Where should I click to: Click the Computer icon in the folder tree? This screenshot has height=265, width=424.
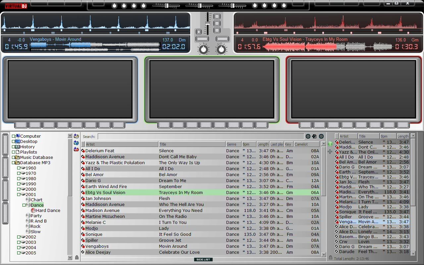tap(18, 136)
